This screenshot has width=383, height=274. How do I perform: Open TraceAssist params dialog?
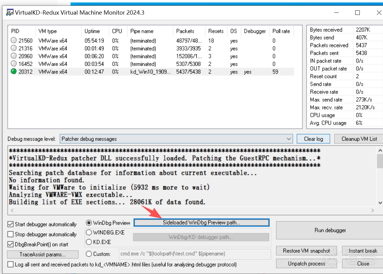click(43, 255)
